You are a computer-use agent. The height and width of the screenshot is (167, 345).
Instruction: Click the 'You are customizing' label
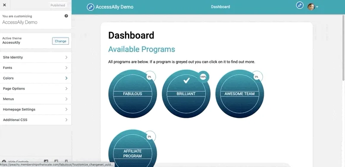(x=17, y=16)
